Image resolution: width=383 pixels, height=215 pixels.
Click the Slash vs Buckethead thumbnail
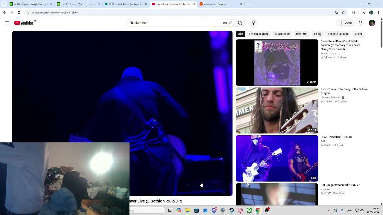click(x=277, y=159)
